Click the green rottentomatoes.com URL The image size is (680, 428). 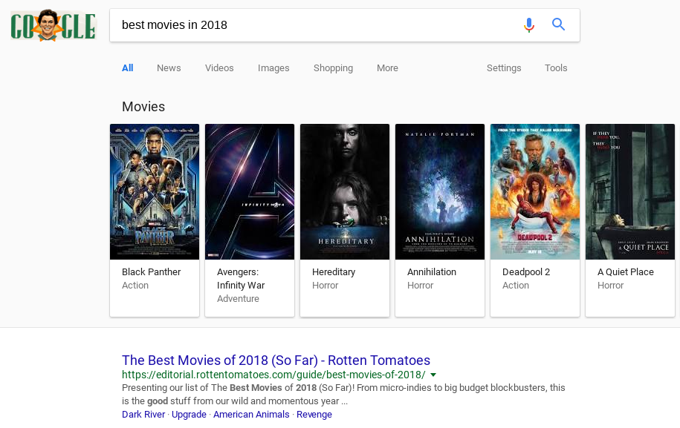[x=273, y=375]
